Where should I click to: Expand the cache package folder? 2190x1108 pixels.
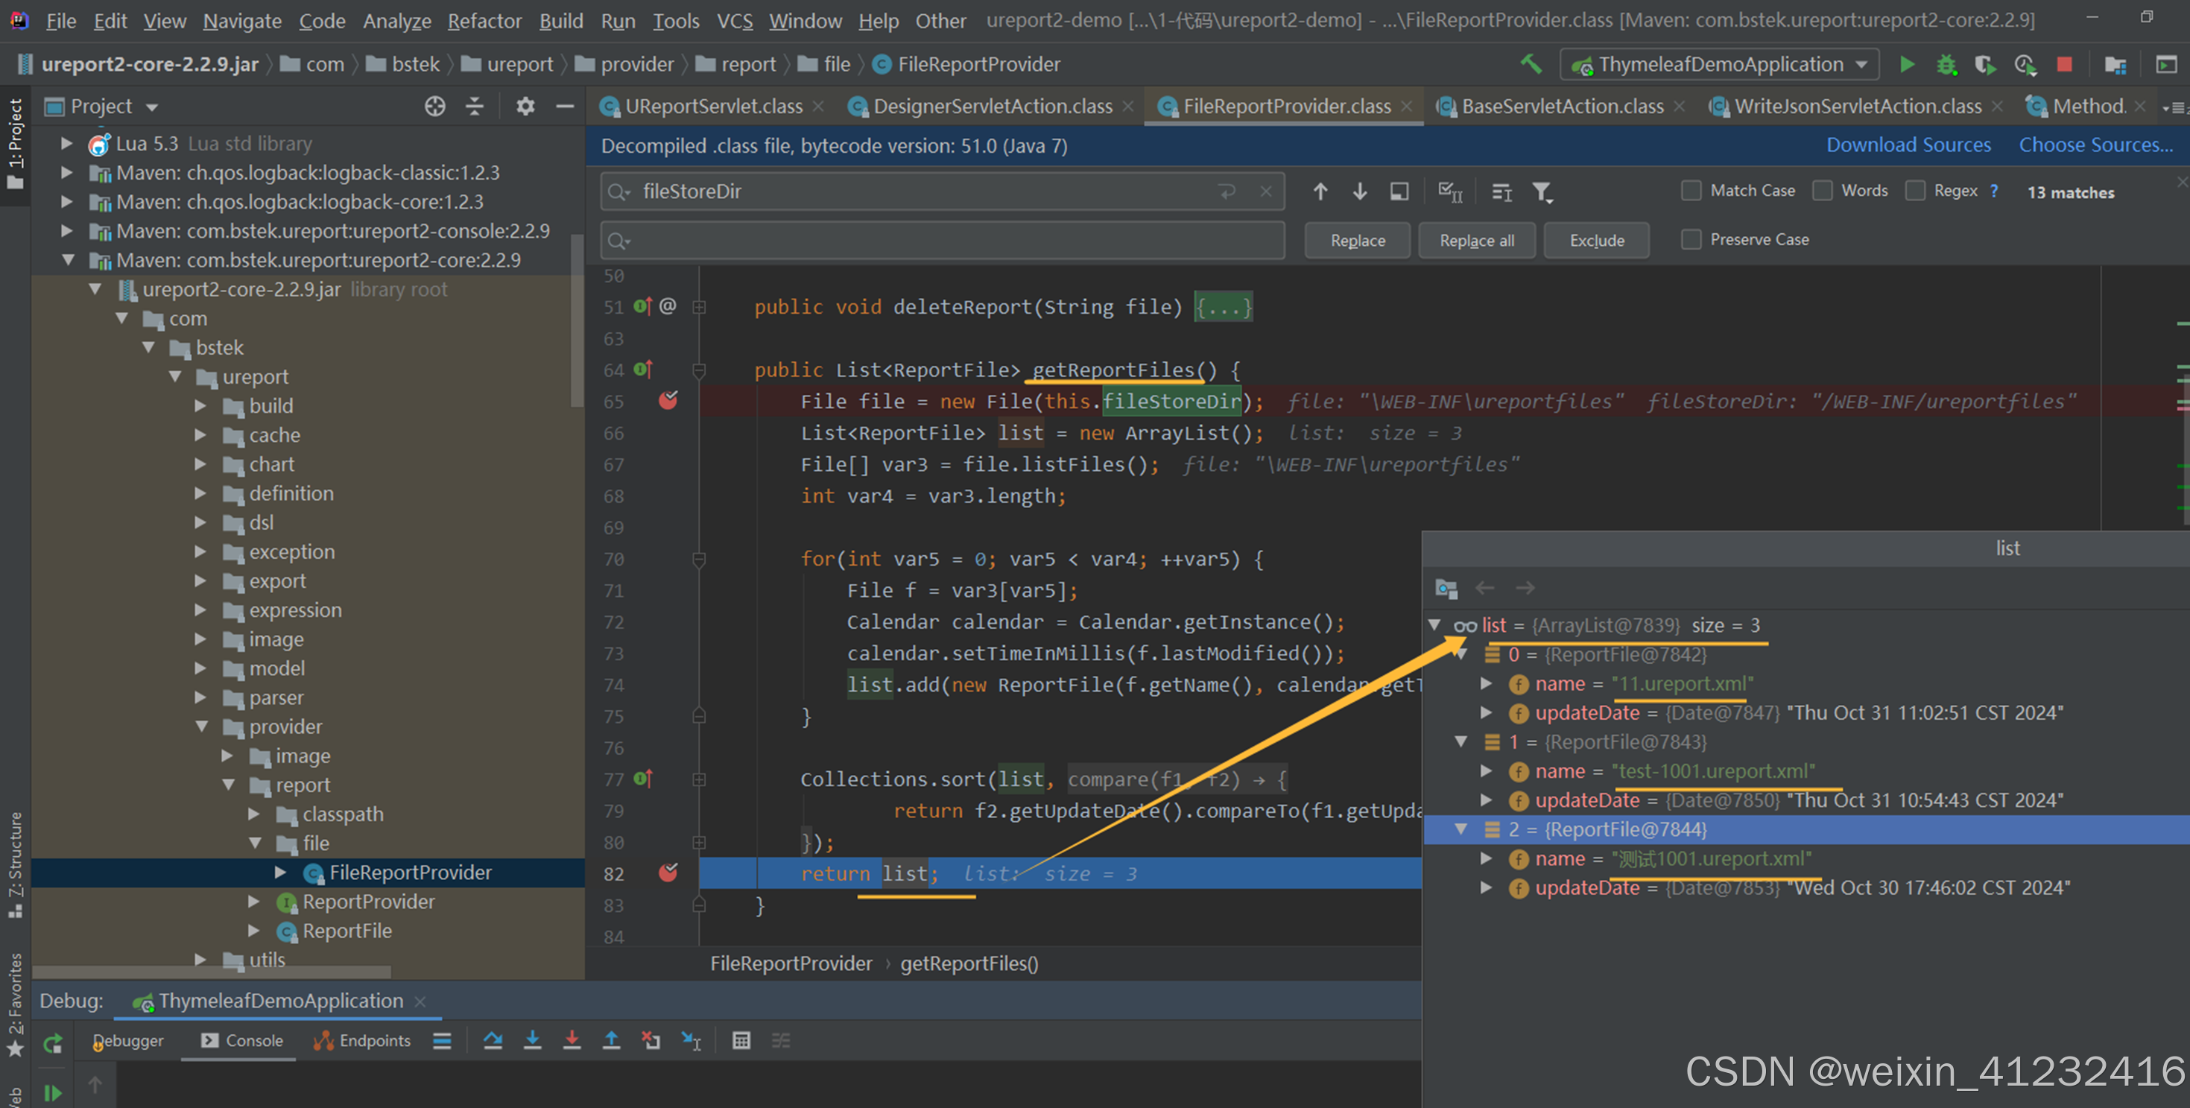[200, 435]
